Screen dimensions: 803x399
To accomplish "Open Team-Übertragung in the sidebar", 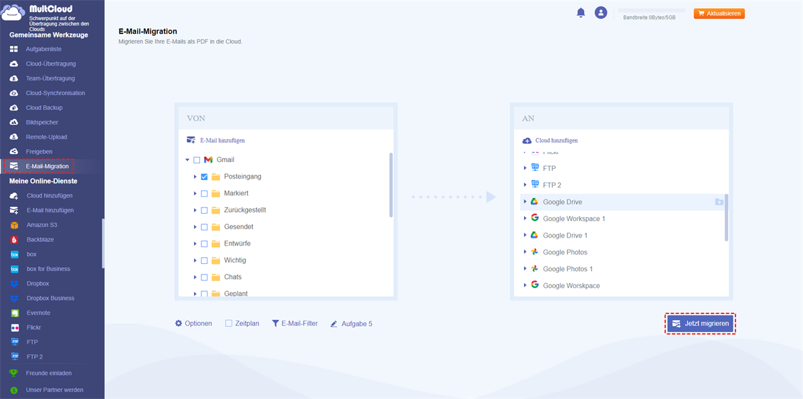I will [x=50, y=78].
